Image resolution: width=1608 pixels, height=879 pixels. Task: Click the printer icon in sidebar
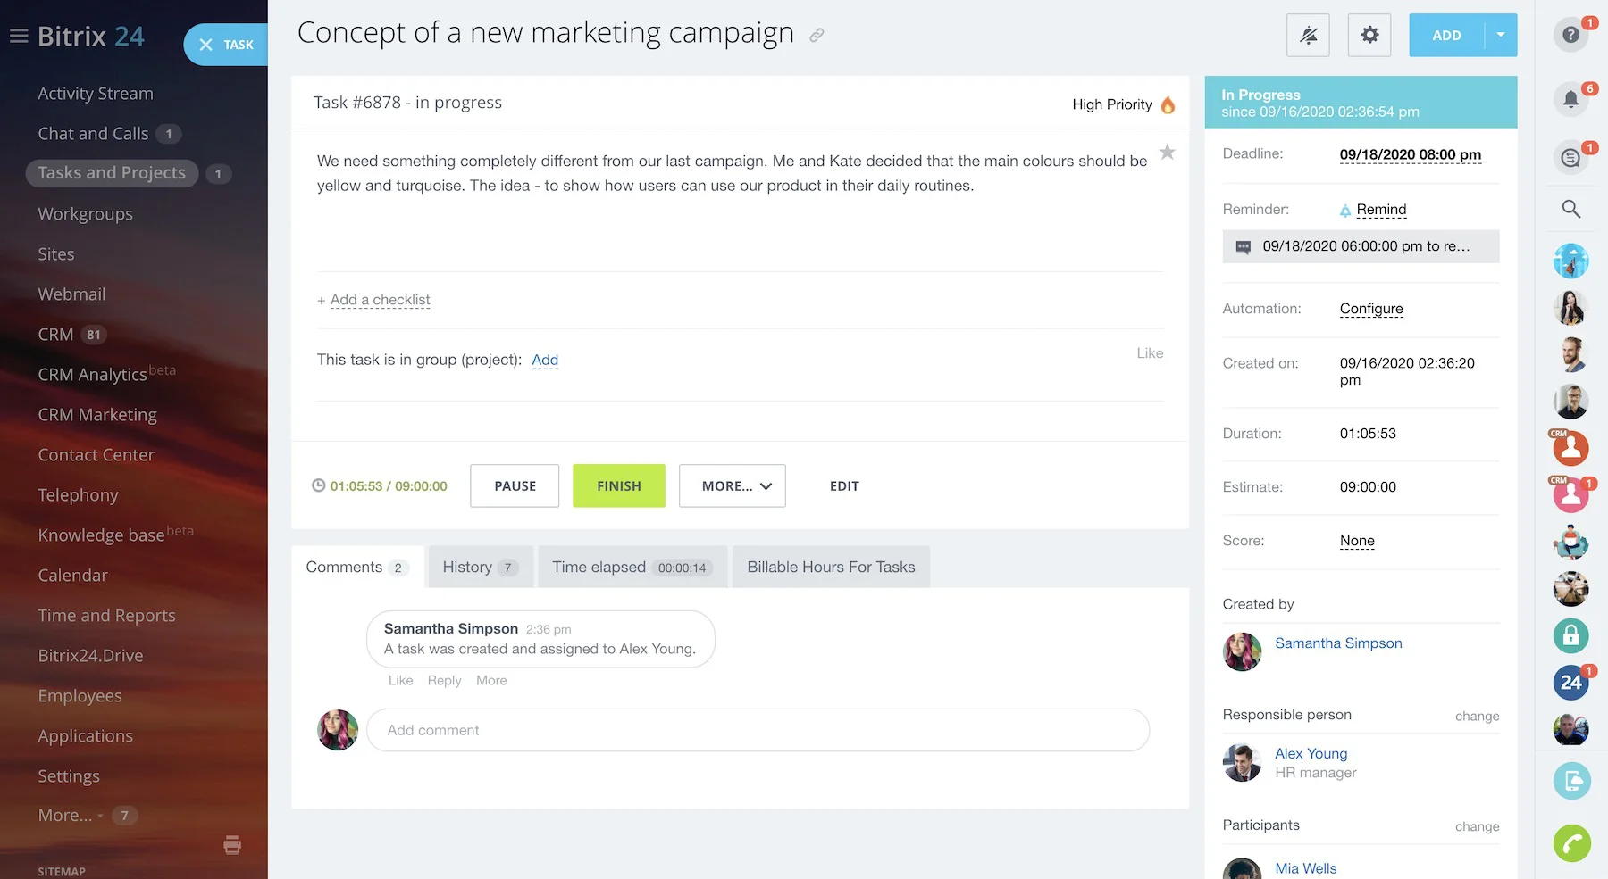tap(232, 844)
